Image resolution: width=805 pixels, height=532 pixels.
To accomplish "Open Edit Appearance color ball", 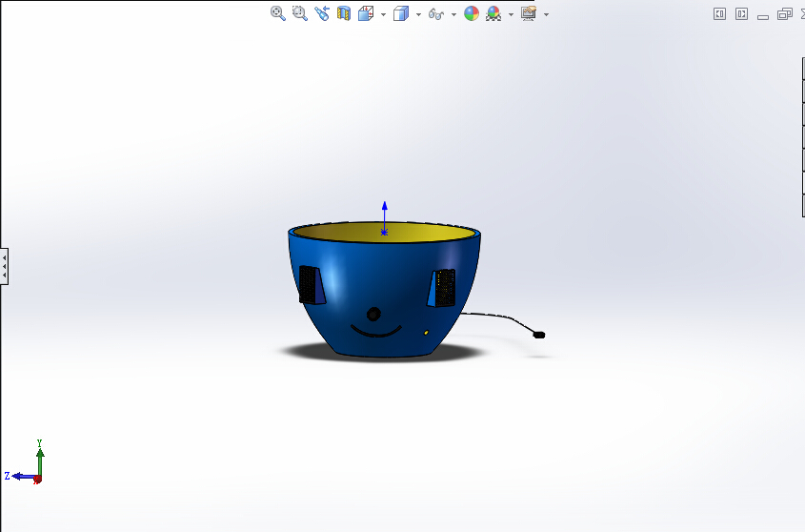I will tap(472, 13).
